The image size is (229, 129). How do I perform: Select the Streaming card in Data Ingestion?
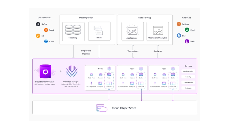pyautogui.click(x=74, y=32)
